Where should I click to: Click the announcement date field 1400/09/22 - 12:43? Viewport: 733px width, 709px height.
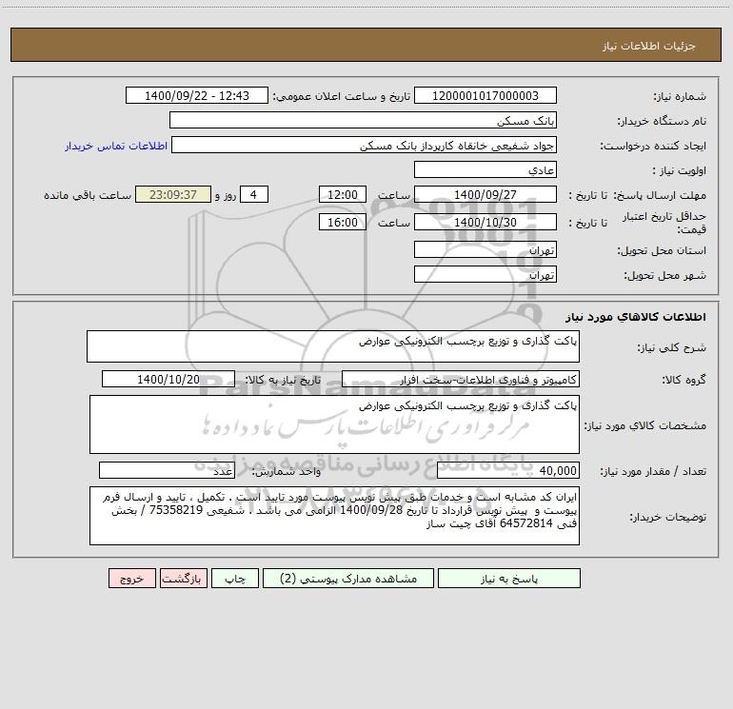(x=197, y=96)
